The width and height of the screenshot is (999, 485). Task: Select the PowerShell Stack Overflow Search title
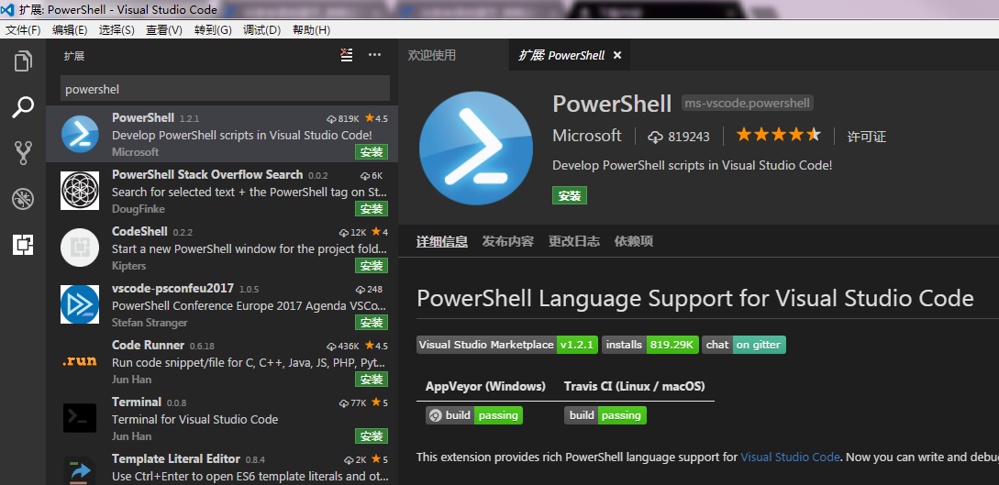click(207, 174)
